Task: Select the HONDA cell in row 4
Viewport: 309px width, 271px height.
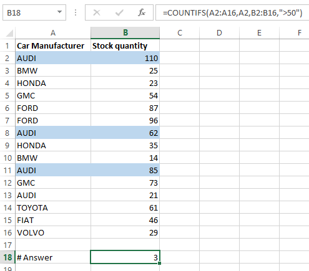Action: click(x=53, y=83)
